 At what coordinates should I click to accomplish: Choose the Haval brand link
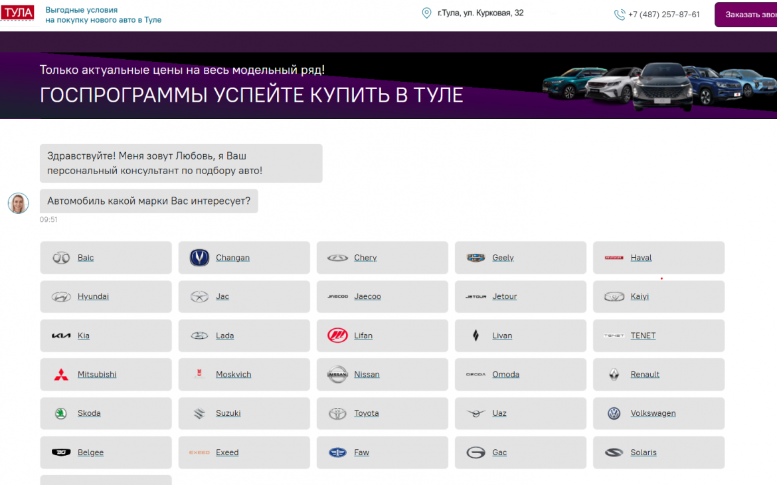tap(641, 258)
